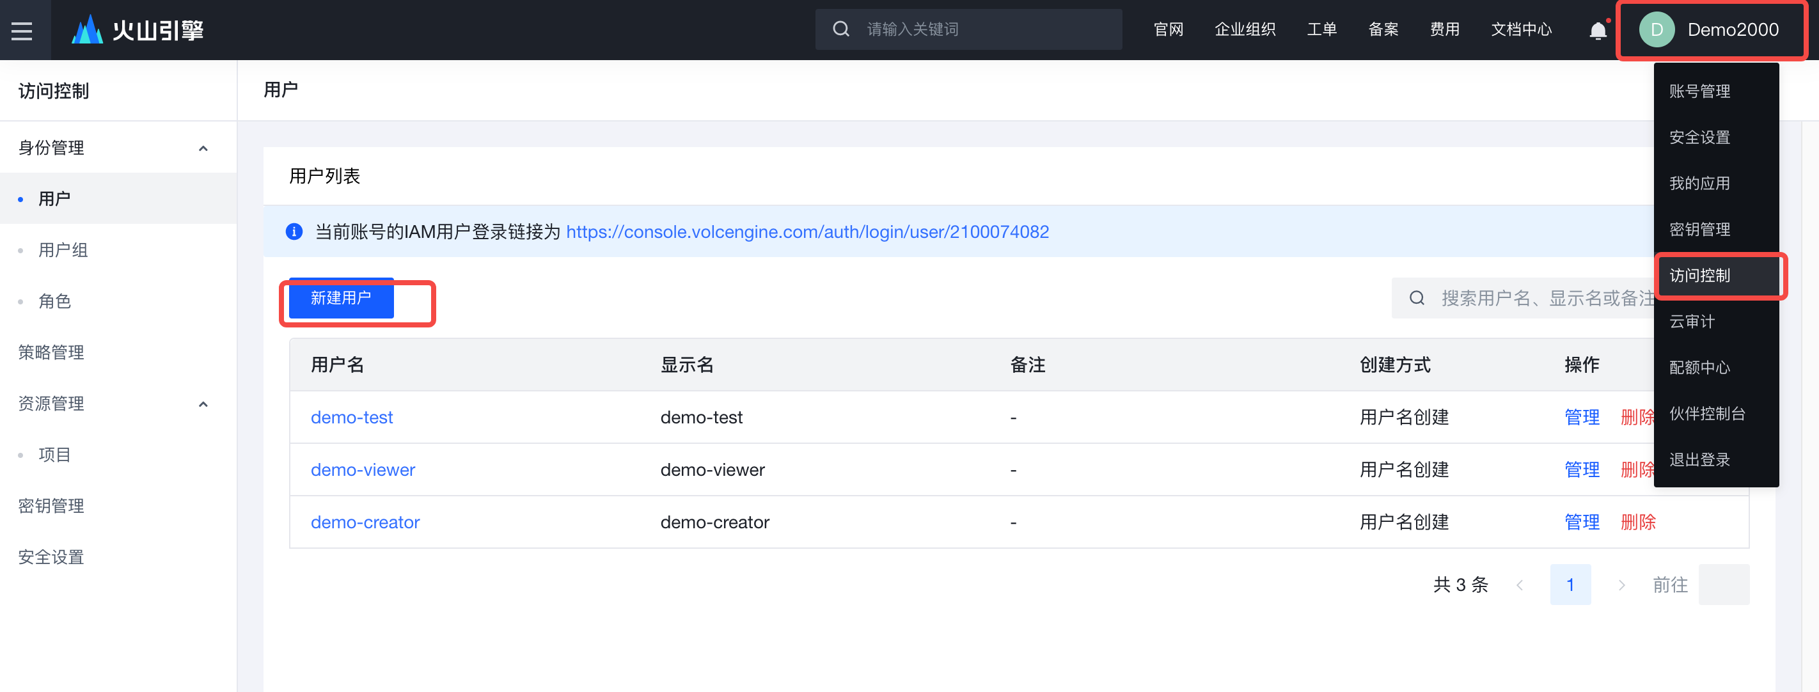Click the 访问控制 sidebar title
Image resolution: width=1819 pixels, height=692 pixels.
pos(54,91)
